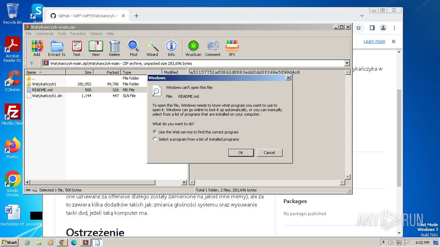Dismiss the Chrome infobar with X
Viewport: 440px width, 247px height.
point(394,42)
